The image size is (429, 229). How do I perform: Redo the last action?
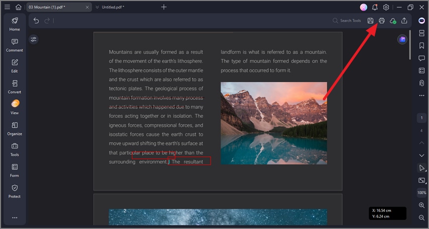click(47, 21)
